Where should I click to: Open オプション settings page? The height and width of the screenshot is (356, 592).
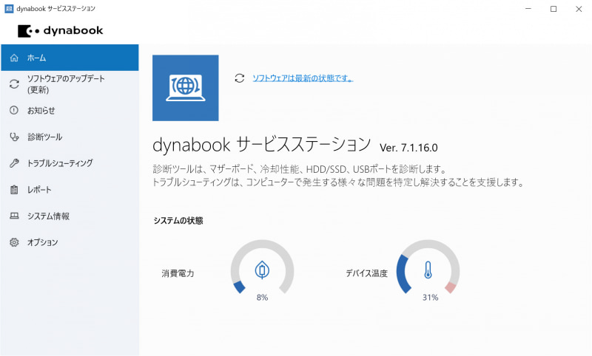[x=70, y=242]
